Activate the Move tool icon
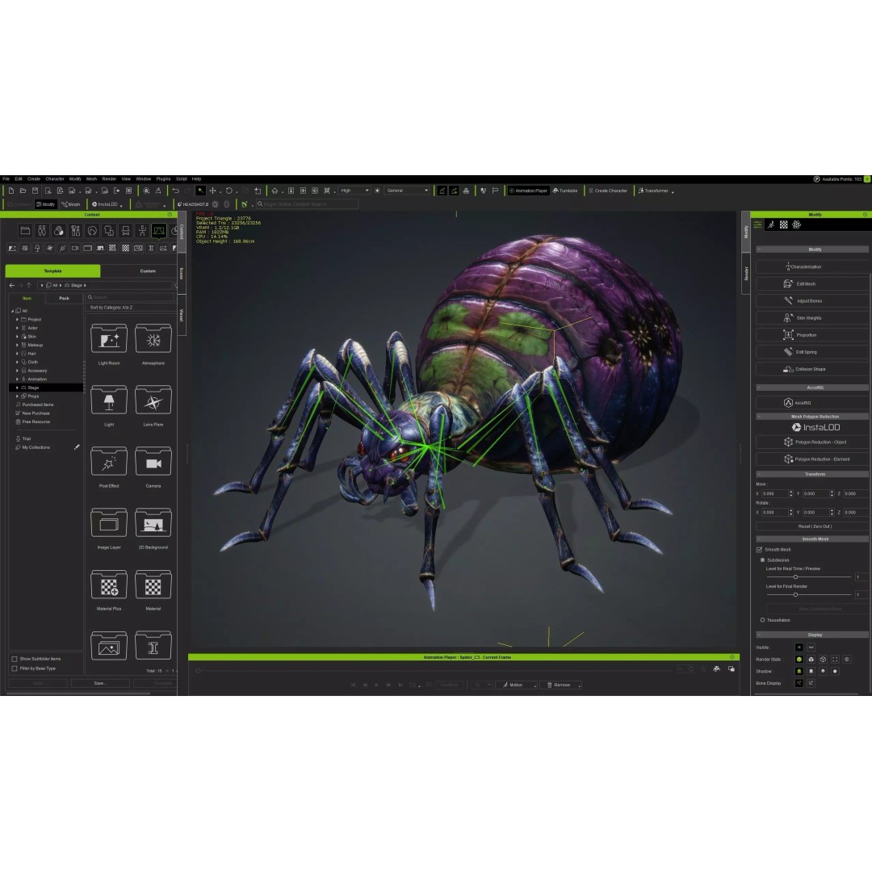 point(212,191)
